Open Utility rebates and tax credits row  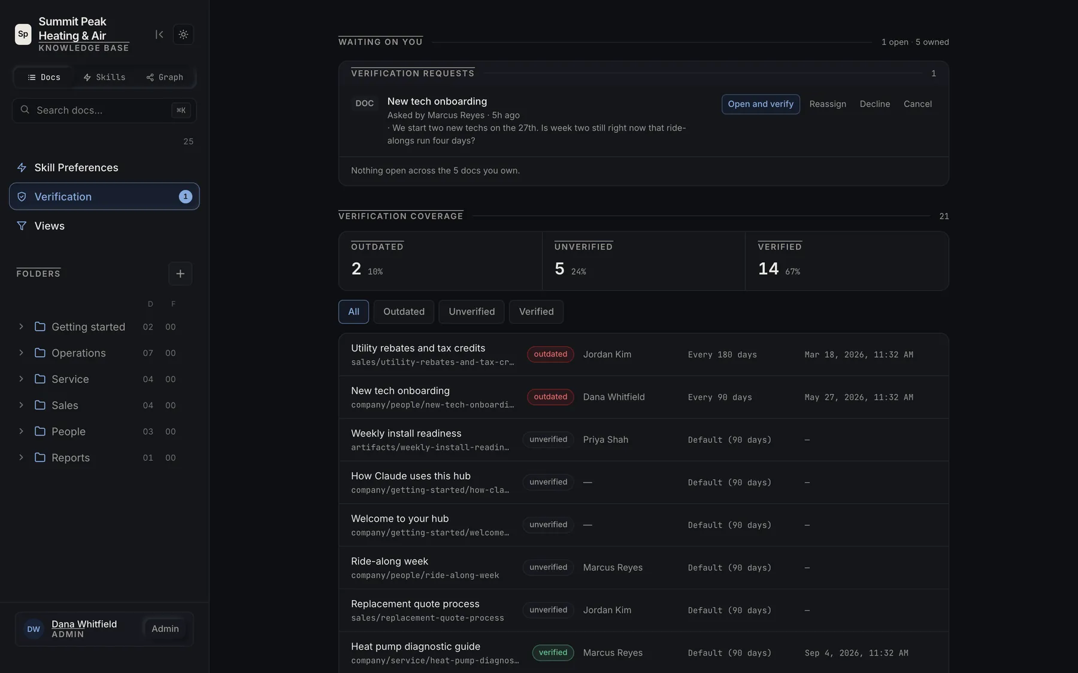tap(644, 355)
